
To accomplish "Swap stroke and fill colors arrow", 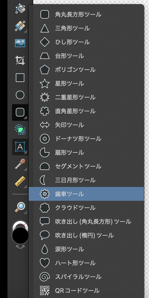I will [20, 247].
